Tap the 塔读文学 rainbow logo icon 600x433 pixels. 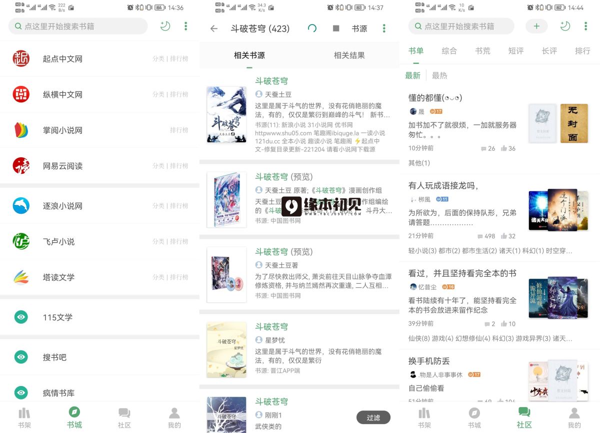(x=21, y=277)
